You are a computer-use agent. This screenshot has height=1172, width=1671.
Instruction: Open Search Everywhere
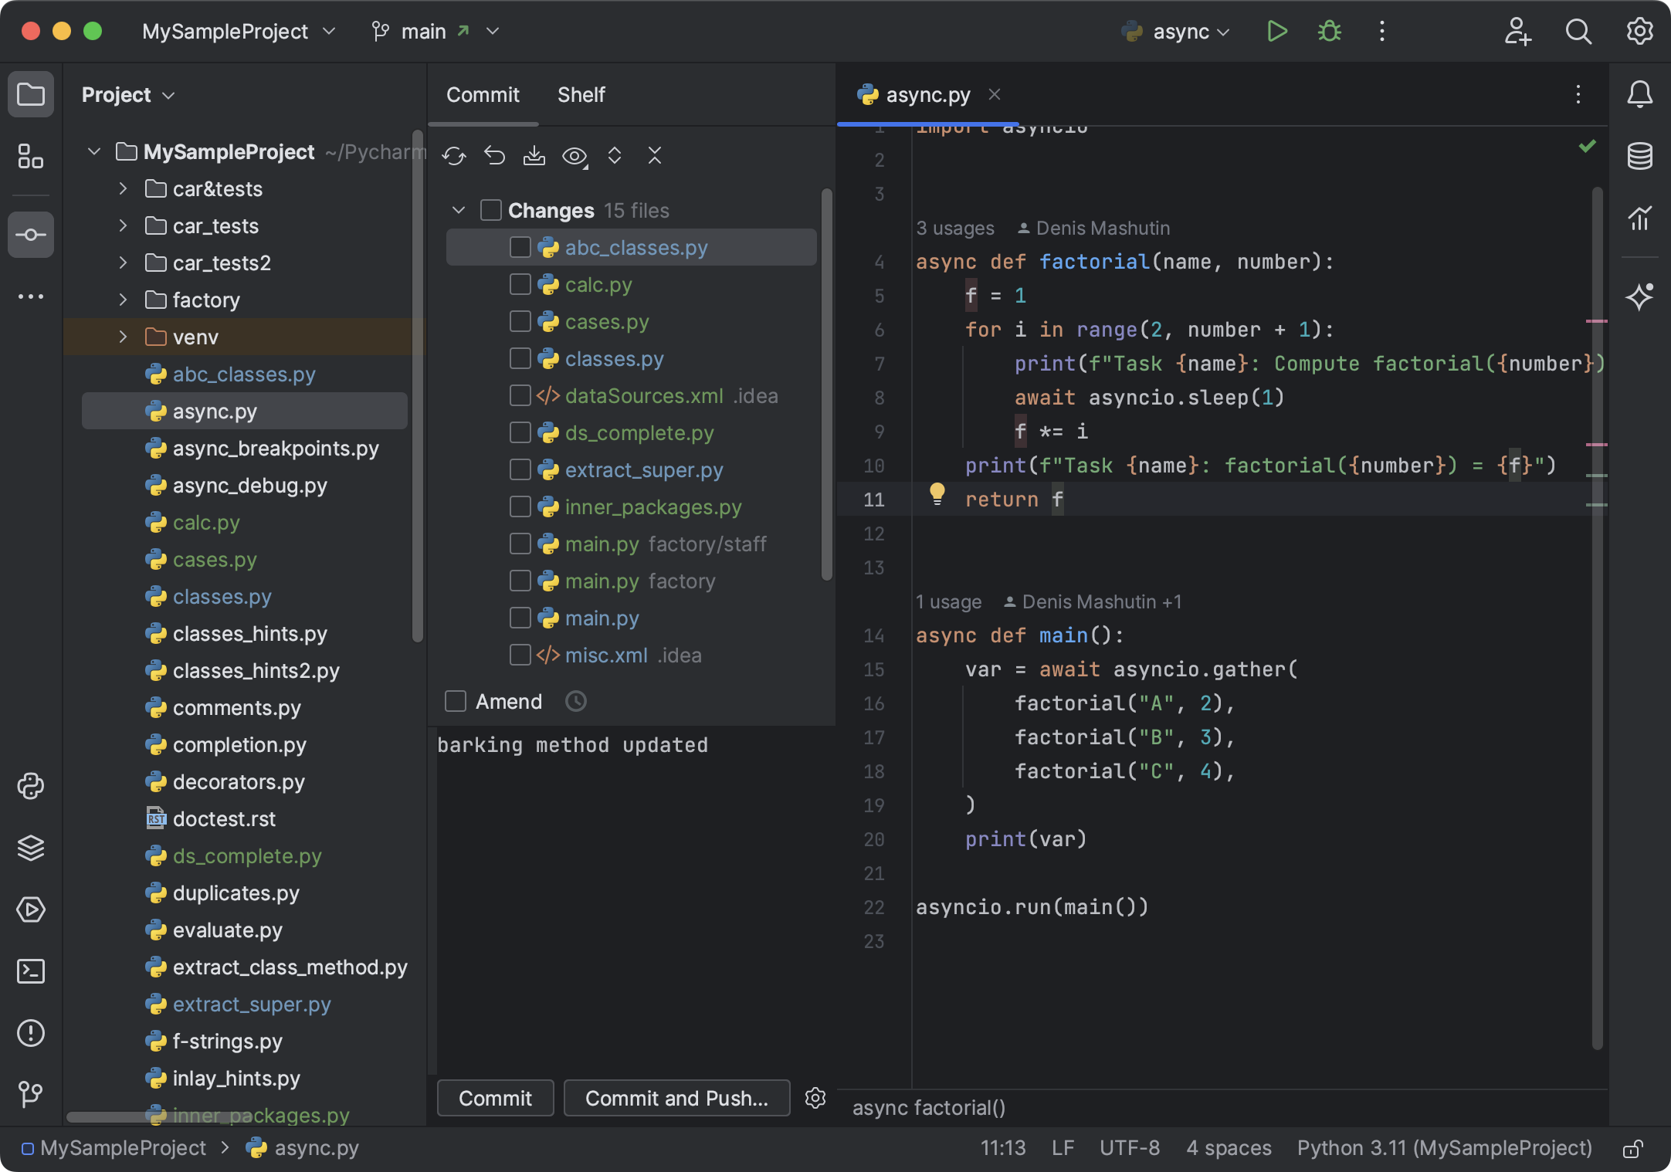tap(1579, 32)
